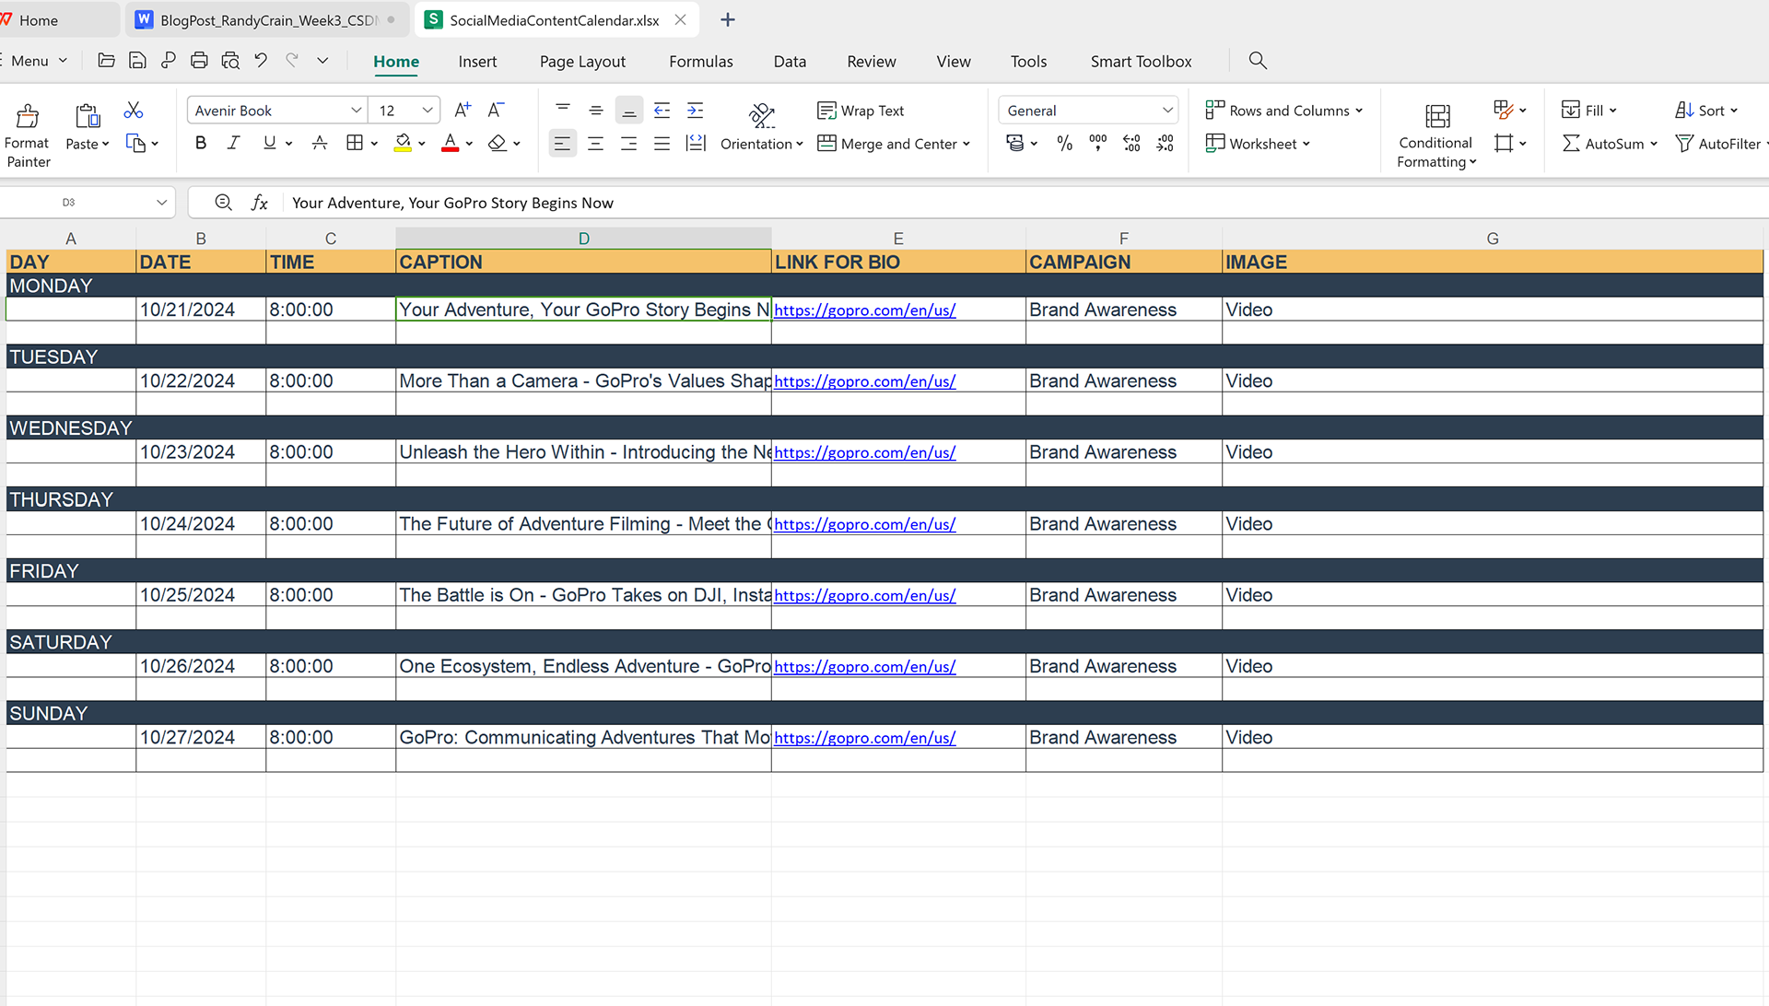This screenshot has width=1769, height=1006.
Task: Open a new tab with the plus button
Action: click(728, 19)
